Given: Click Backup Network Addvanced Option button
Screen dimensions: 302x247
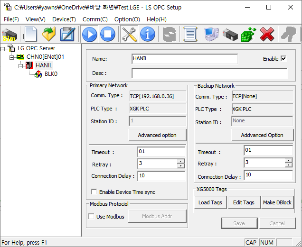Looking at the screenshot, I should pos(262,135).
